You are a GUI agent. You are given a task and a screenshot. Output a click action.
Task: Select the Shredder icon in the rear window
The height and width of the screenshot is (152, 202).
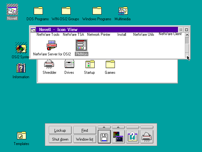point(49,64)
